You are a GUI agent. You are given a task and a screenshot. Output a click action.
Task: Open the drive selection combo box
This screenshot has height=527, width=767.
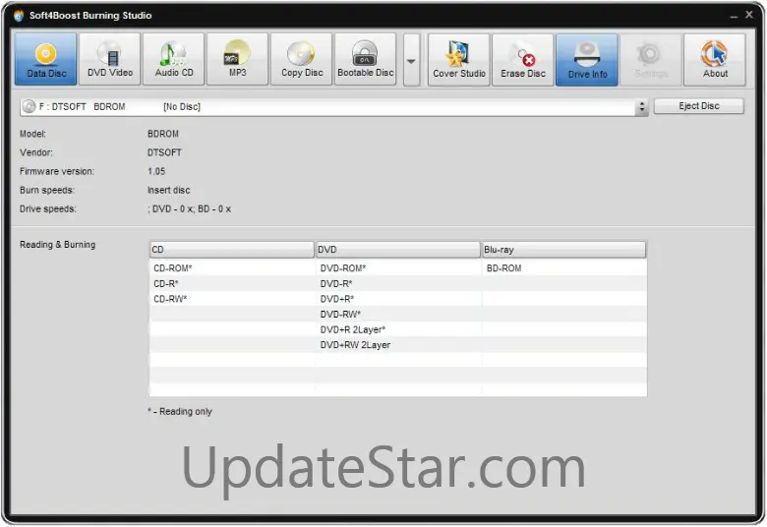click(334, 106)
